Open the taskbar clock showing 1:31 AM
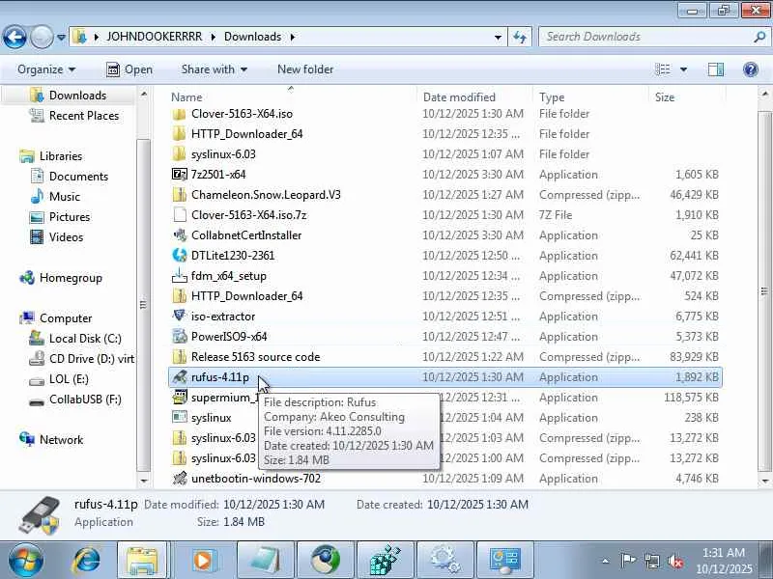Image resolution: width=773 pixels, height=579 pixels. pos(723,561)
